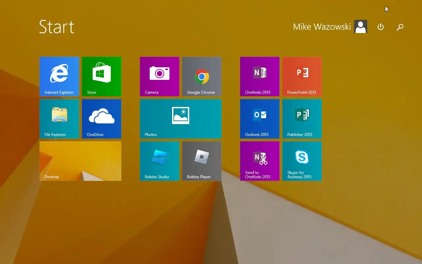Go to the Desktop tile
422x264 pixels.
click(80, 161)
